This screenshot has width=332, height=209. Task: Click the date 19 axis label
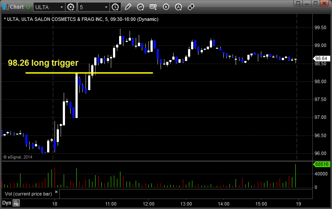(298, 204)
